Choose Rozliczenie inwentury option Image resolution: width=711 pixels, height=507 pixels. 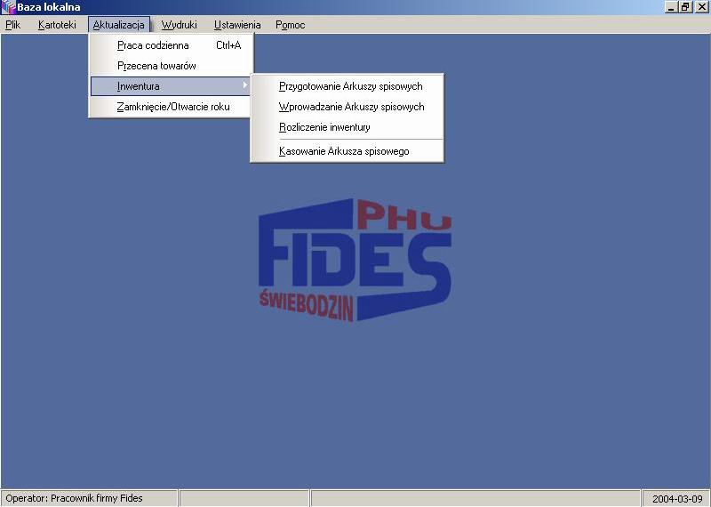tap(348, 127)
